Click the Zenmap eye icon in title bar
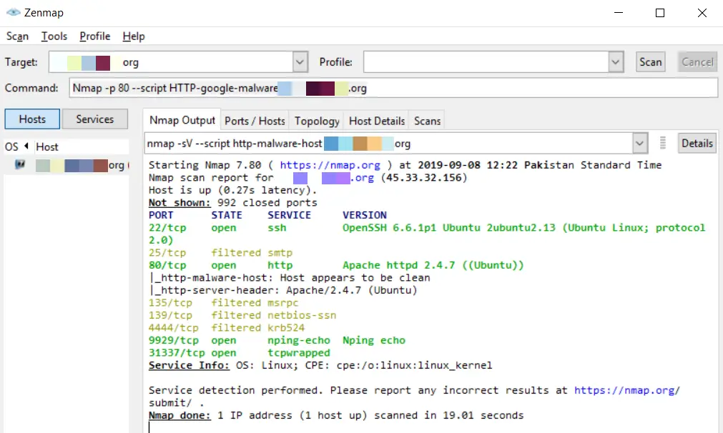 tap(14, 12)
